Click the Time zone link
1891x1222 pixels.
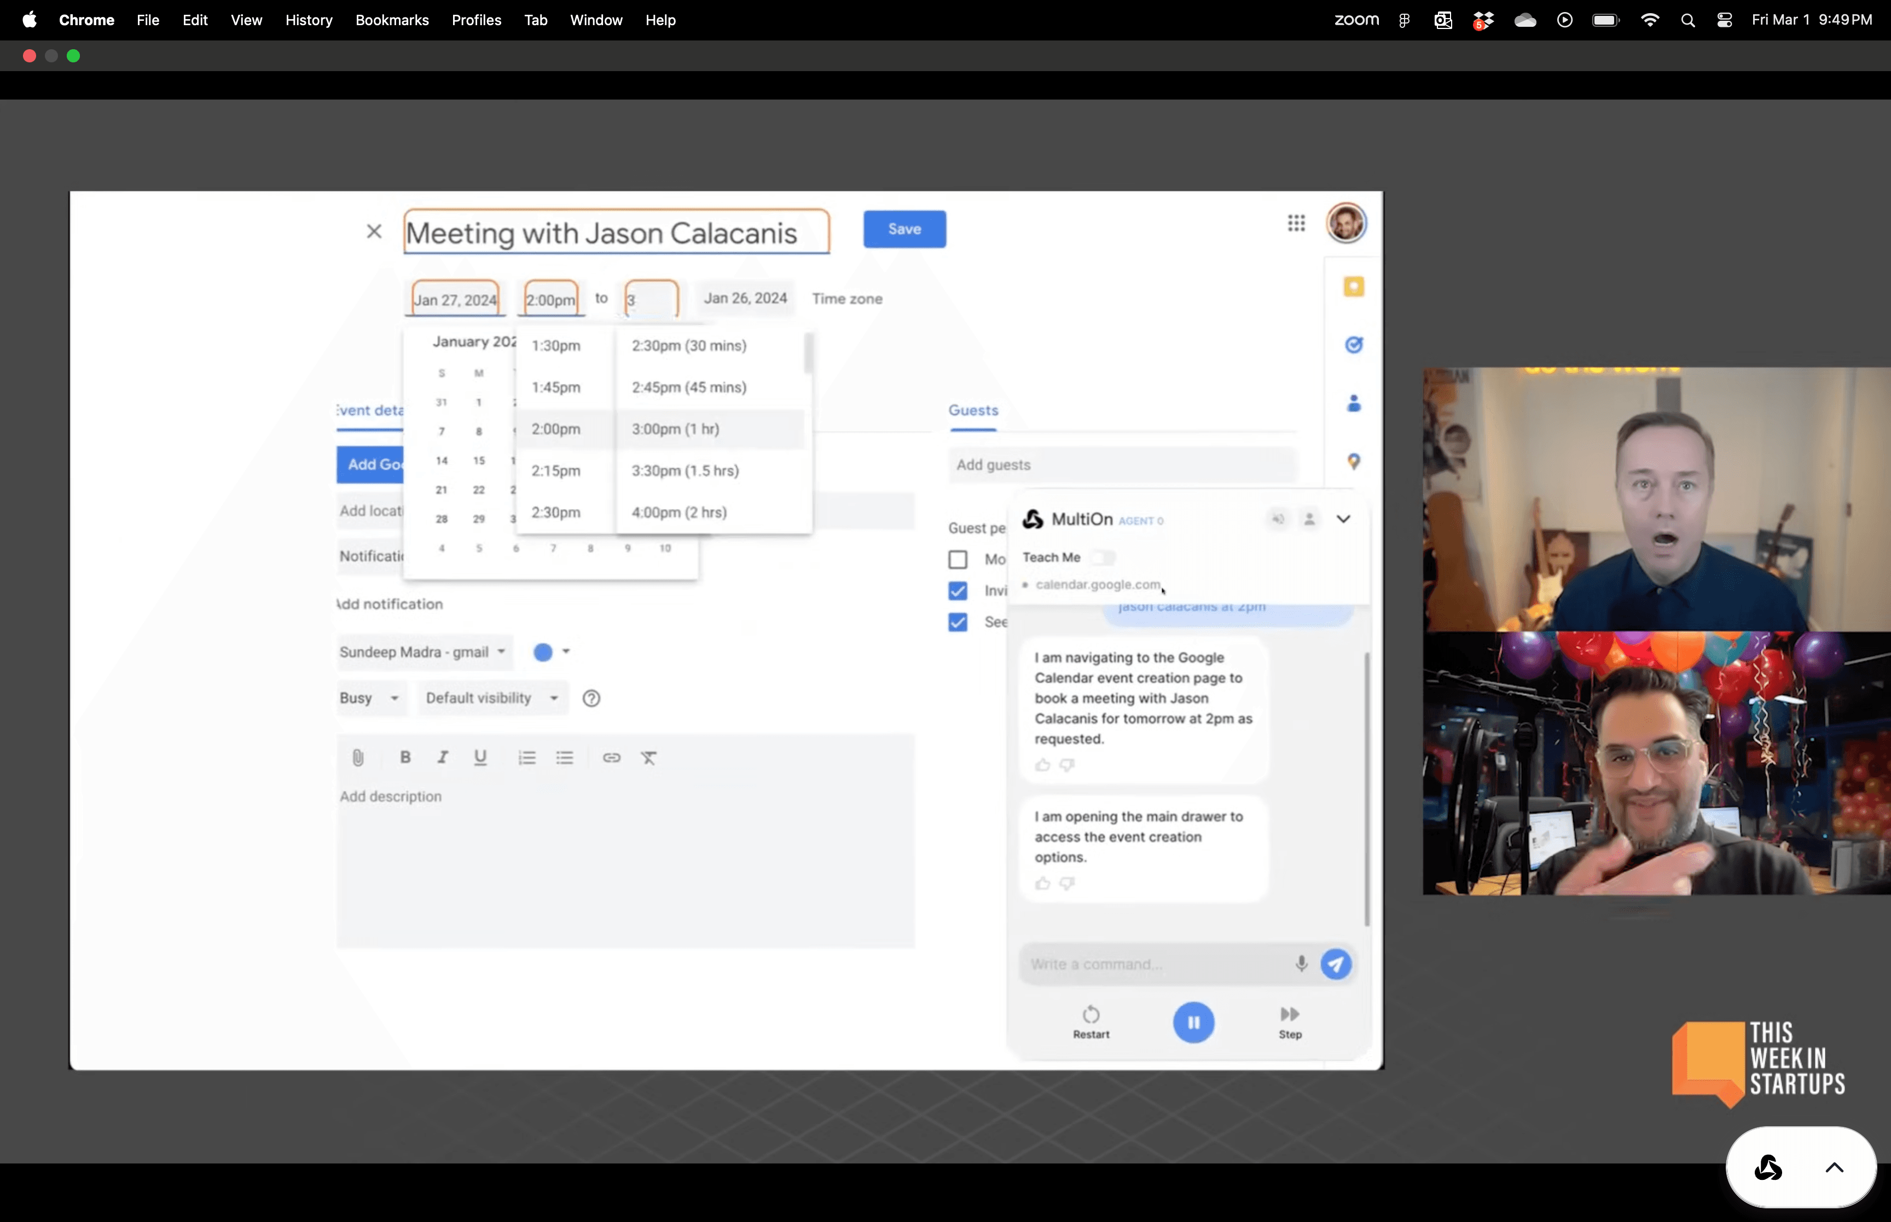point(846,299)
